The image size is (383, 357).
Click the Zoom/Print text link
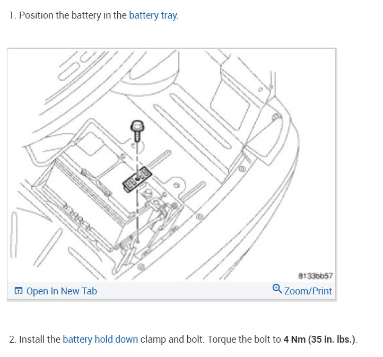point(308,291)
